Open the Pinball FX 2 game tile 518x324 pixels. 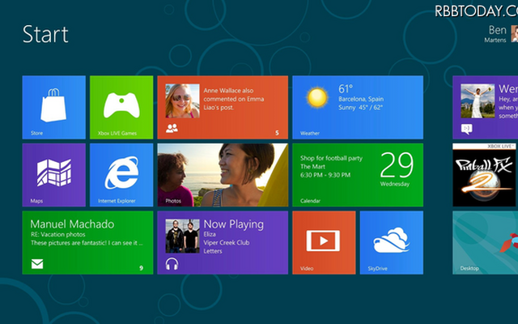click(484, 175)
